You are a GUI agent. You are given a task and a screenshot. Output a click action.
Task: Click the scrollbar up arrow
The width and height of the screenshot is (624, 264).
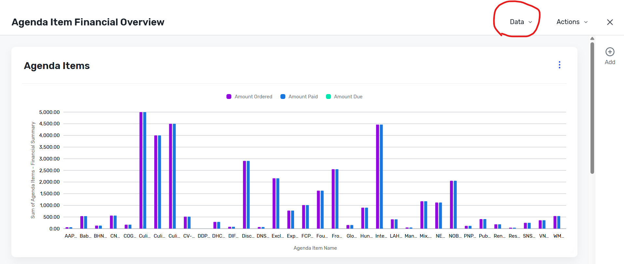click(592, 38)
